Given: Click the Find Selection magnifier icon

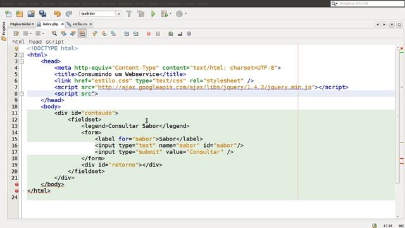Looking at the screenshot, I should [x=54, y=34].
